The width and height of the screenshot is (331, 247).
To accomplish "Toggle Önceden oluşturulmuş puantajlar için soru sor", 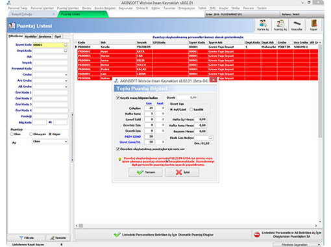I will [x=118, y=149].
